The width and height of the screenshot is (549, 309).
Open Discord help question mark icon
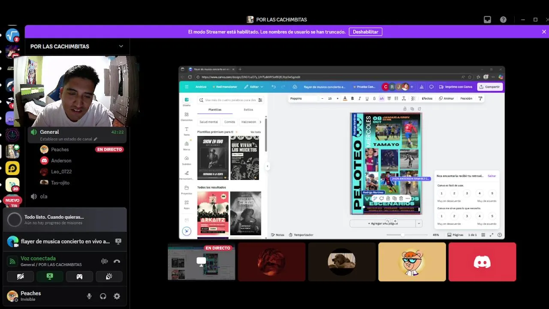[x=503, y=20]
